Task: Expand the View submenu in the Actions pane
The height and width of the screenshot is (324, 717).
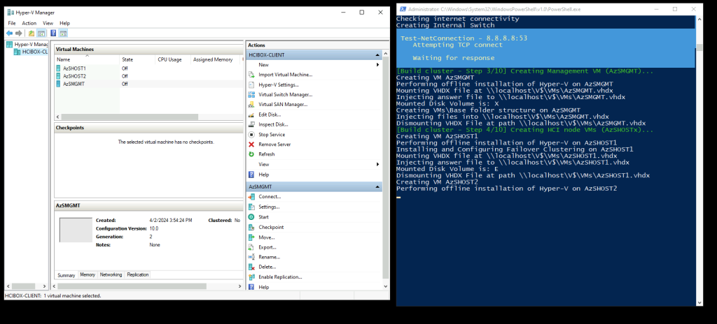Action: pos(377,164)
